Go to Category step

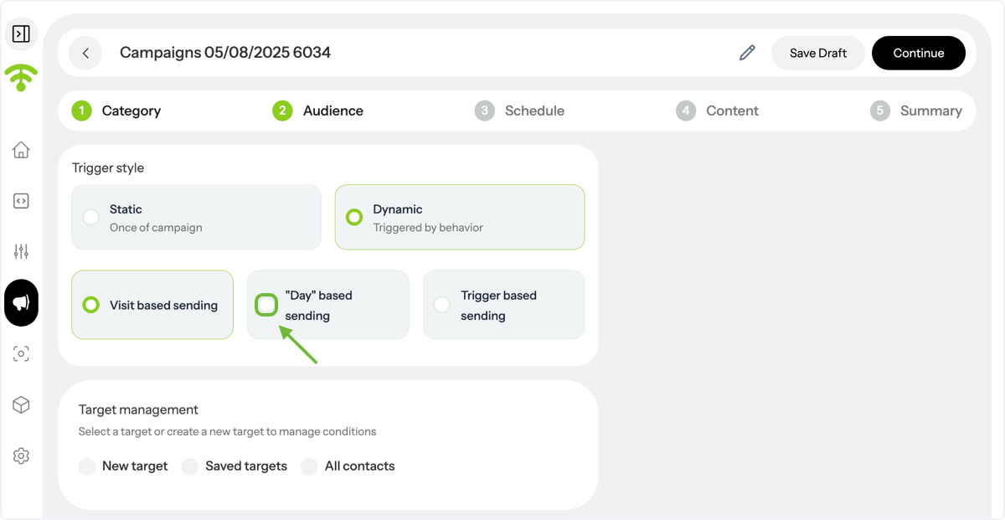click(116, 111)
